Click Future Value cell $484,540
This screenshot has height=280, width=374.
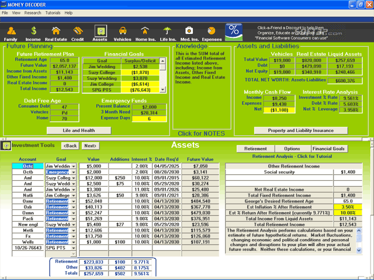[200, 201]
